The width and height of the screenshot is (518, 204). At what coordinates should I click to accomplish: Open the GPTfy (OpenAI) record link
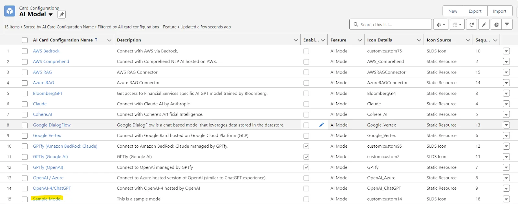[x=48, y=167]
